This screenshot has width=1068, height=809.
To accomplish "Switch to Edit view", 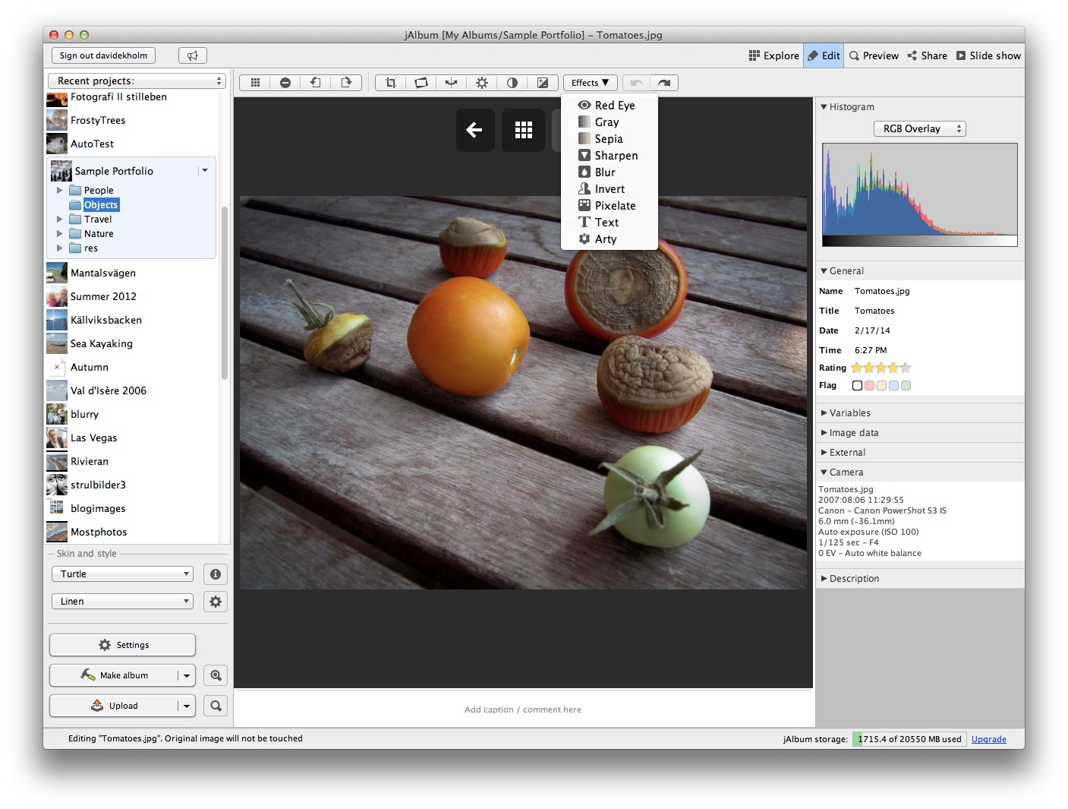I will tap(824, 55).
